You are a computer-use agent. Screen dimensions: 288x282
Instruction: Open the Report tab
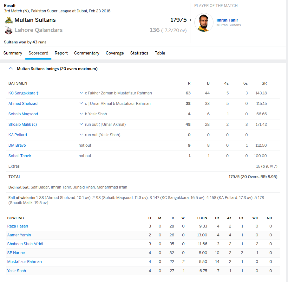click(61, 53)
